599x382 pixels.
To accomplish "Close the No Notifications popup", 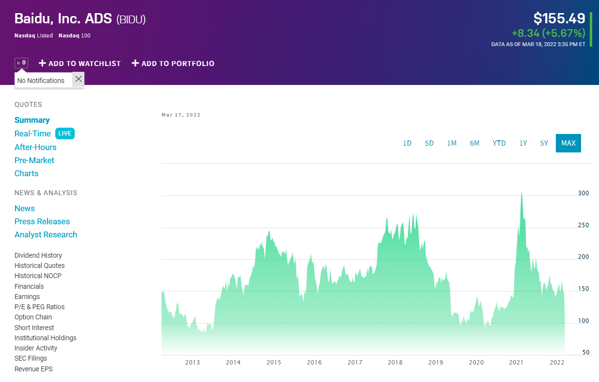I will (79, 79).
